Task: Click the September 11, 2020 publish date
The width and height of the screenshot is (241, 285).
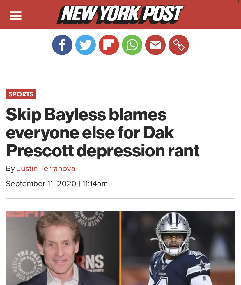Action: (x=41, y=184)
